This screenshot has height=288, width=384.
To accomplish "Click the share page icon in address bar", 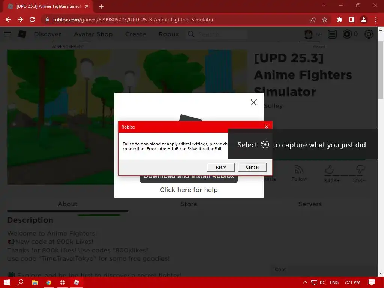I will click(312, 19).
